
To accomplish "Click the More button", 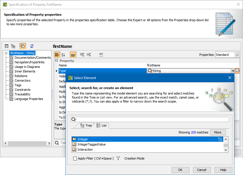I will point(218,132).
